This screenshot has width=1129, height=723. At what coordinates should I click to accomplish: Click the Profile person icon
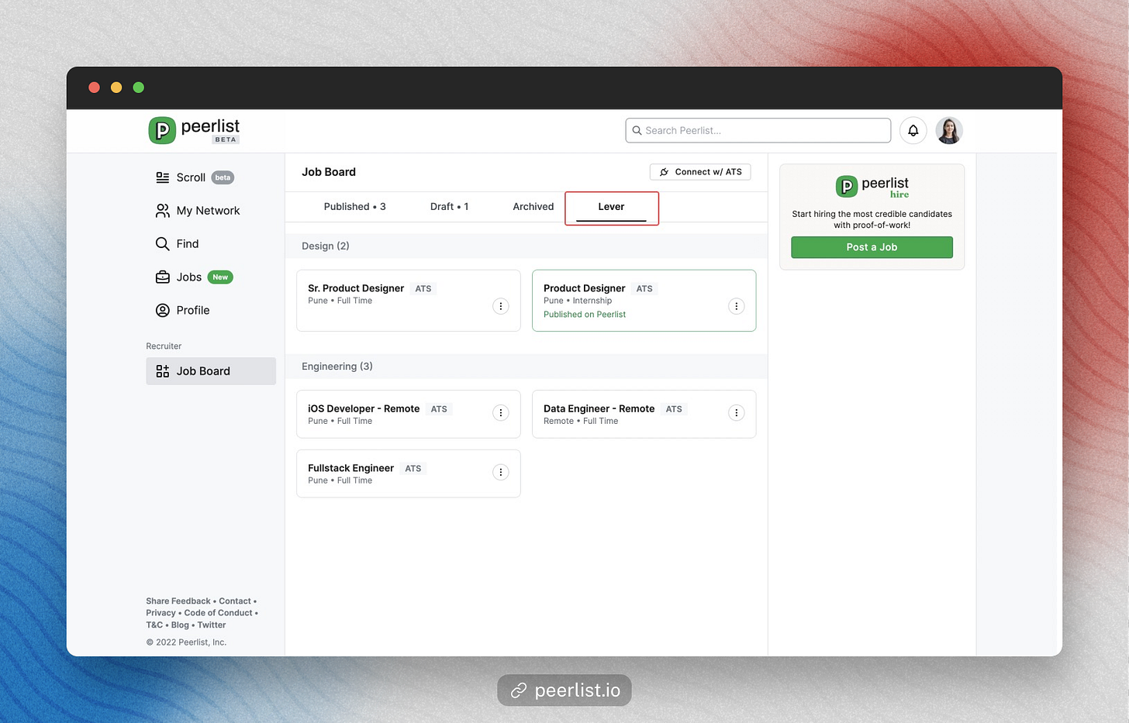pos(162,311)
